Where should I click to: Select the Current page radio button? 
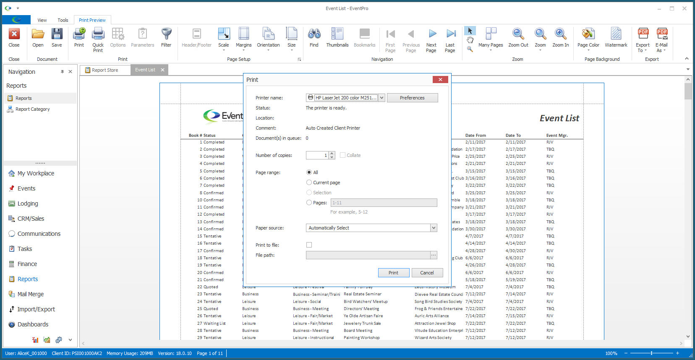(x=309, y=183)
